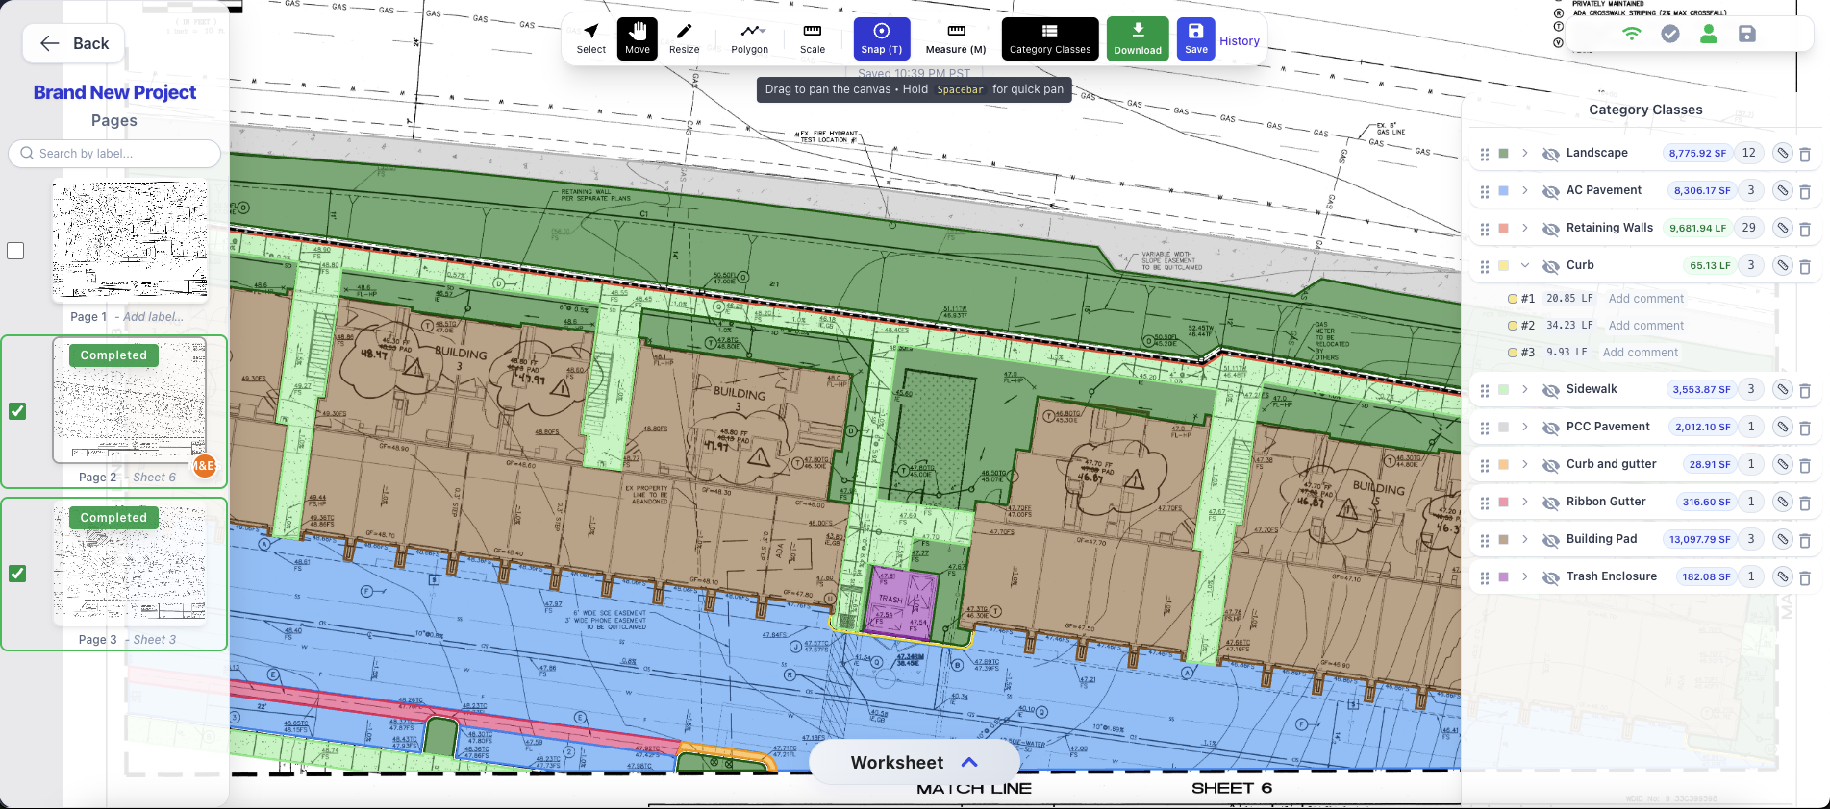This screenshot has height=809, width=1830.
Task: Click the Measure (M) tool
Action: pyautogui.click(x=955, y=39)
